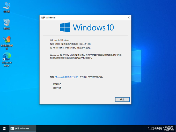Click the taskbar date 2024/12/2
Viewport: 176px width, 132px height.
(169, 130)
